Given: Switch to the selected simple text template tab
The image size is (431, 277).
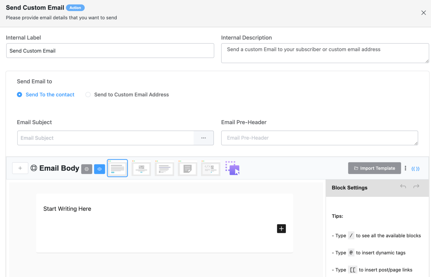Looking at the screenshot, I should pos(117,168).
